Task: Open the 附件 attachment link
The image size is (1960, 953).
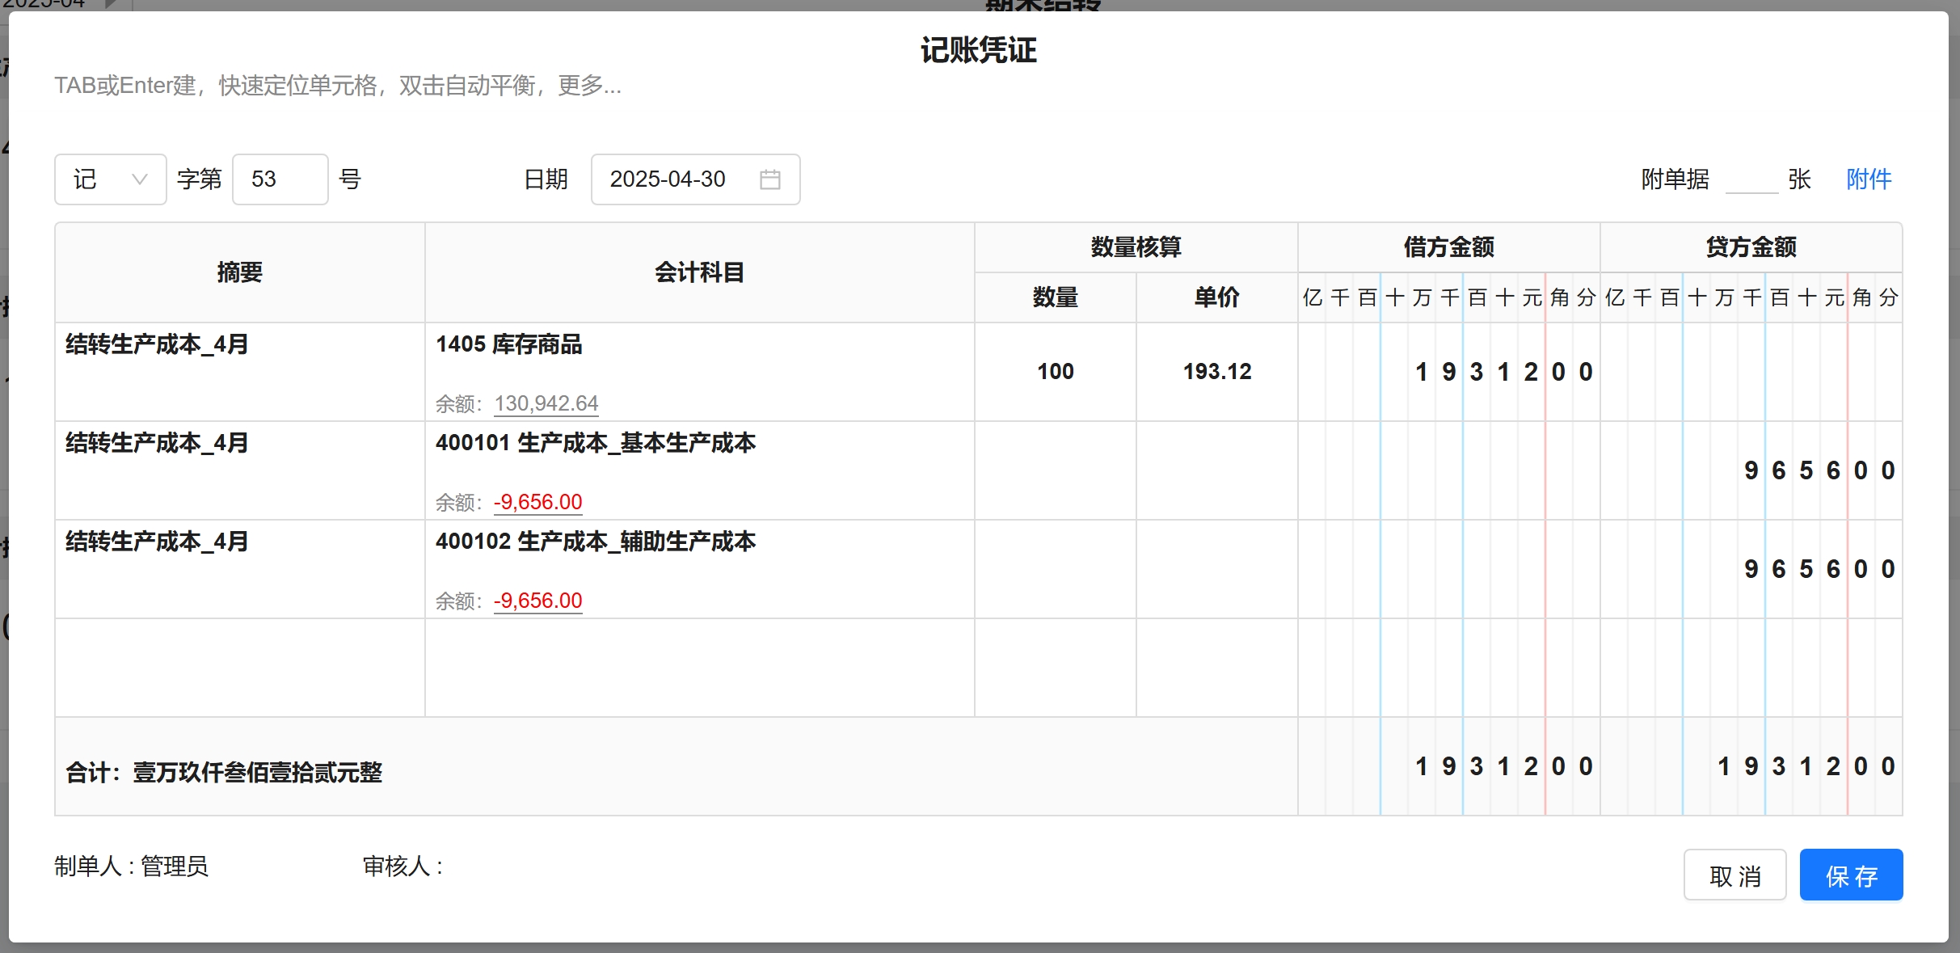Action: pos(1868,179)
